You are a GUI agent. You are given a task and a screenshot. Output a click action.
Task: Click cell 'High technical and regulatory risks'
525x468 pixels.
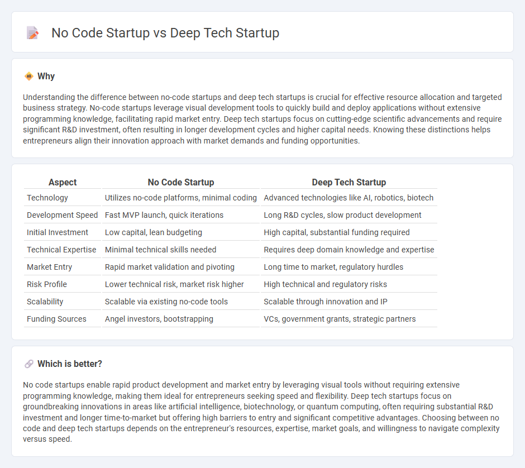(x=325, y=284)
